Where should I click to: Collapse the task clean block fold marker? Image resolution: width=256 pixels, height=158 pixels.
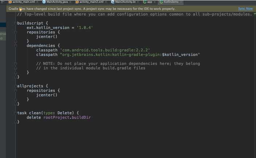[15, 113]
